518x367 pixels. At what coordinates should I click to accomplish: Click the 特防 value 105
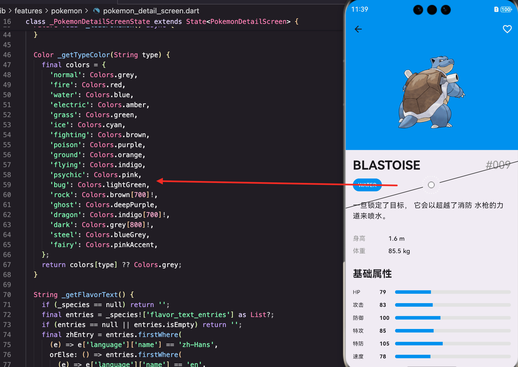(384, 344)
